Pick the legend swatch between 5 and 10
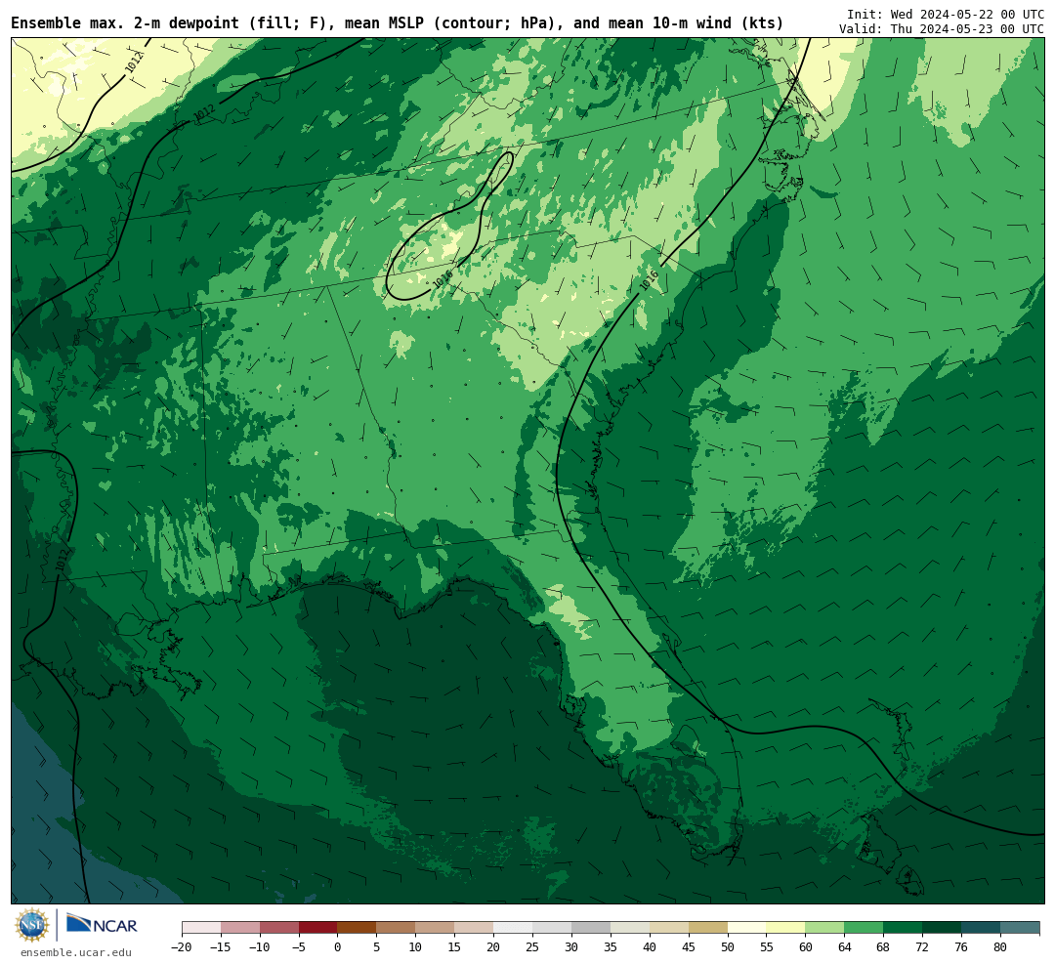Image resolution: width=1055 pixels, height=965 pixels. pos(397,928)
